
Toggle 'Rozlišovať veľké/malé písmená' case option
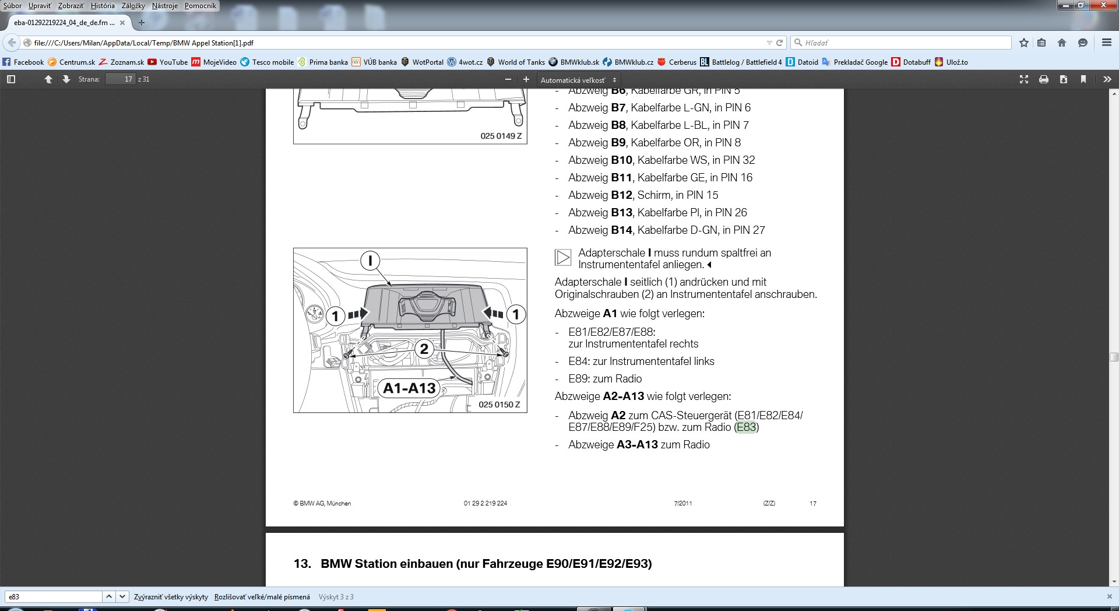pos(262,597)
